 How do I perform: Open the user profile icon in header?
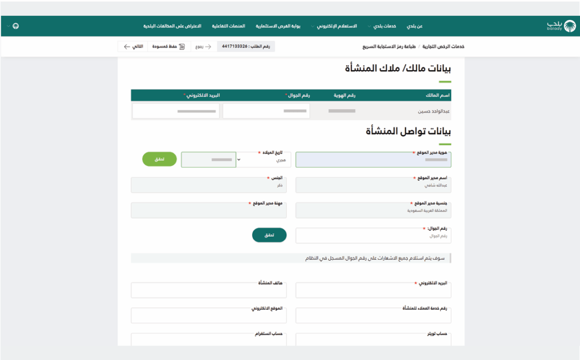[x=15, y=26]
